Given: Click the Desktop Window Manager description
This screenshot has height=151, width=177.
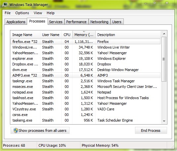Looking at the screenshot, I should tap(118, 70).
